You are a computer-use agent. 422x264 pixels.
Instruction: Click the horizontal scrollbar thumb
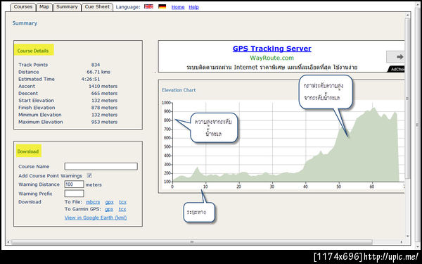coord(191,242)
